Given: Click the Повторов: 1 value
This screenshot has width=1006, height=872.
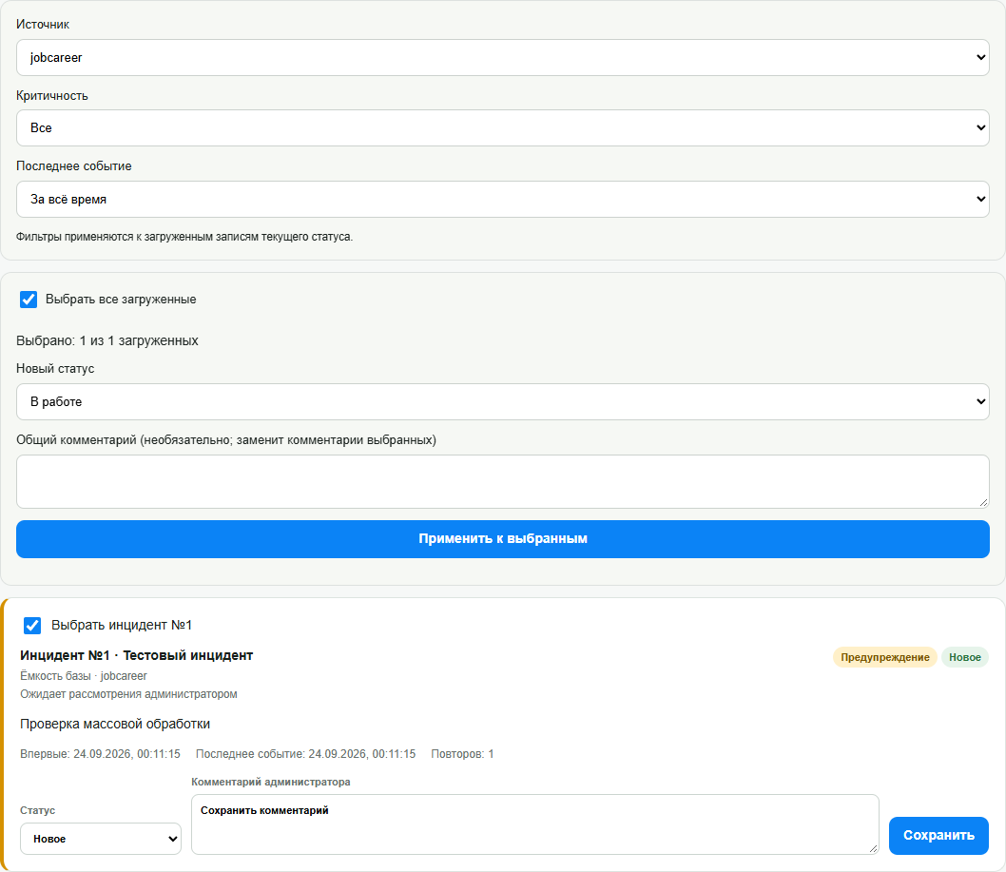Looking at the screenshot, I should 462,754.
